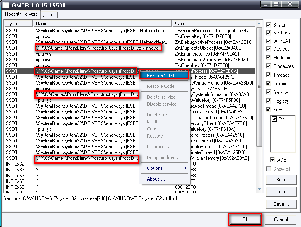Expand the Options submenu arrow
This screenshot has width=301, height=227.
(185, 168)
